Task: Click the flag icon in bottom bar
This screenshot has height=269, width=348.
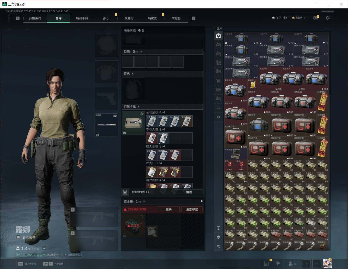Action: pos(278,263)
